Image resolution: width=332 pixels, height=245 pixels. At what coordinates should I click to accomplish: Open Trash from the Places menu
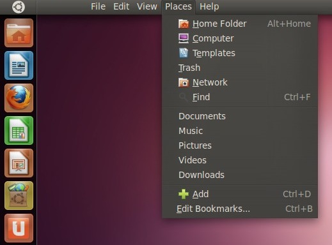point(240,68)
